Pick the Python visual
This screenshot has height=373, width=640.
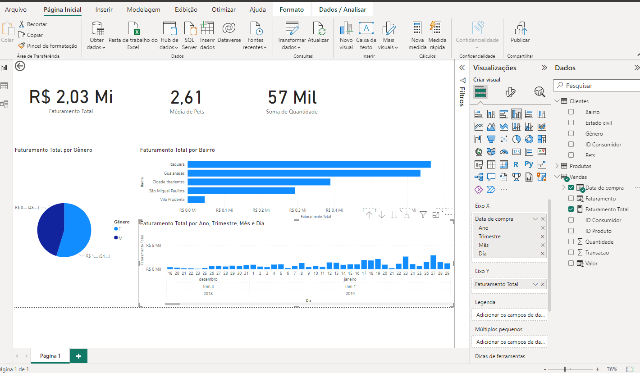pyautogui.click(x=529, y=164)
